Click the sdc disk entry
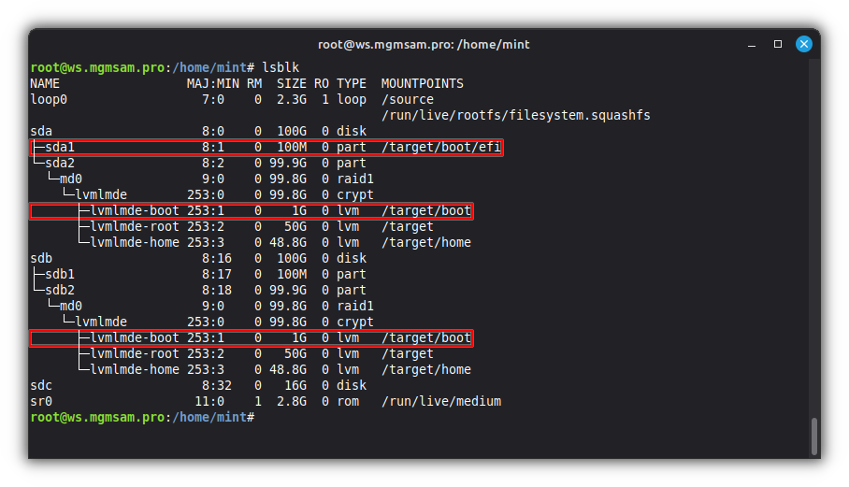 pos(42,385)
